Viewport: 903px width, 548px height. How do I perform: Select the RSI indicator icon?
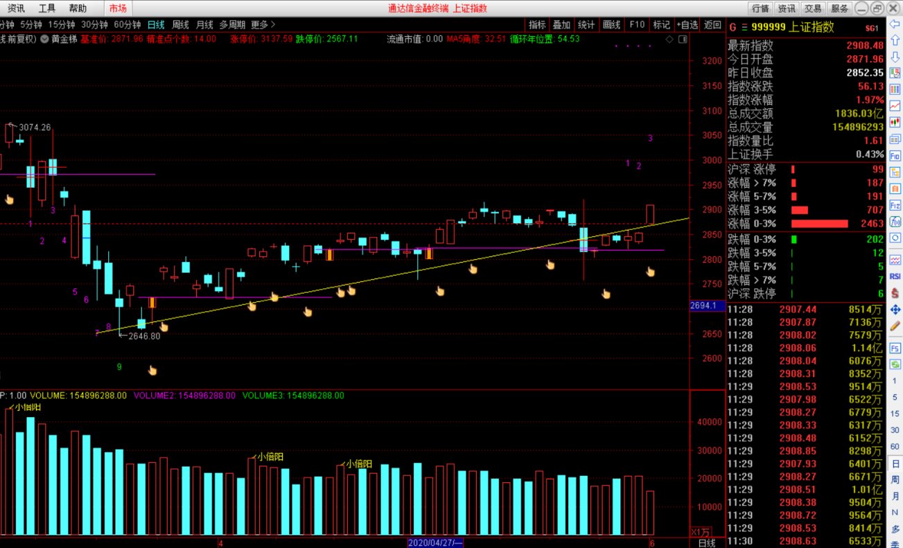(895, 276)
